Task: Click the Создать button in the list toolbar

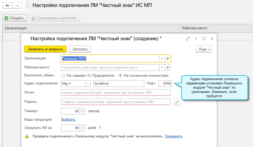Action: click(15, 18)
